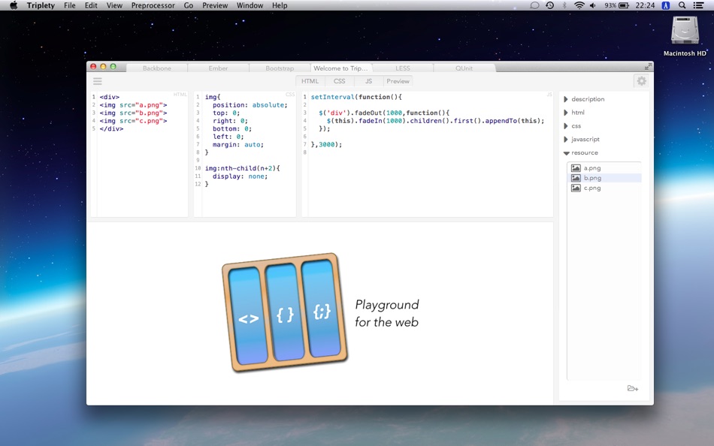The width and height of the screenshot is (714, 446).
Task: Click the img:nth-child(n+2){ CSS line
Action: click(242, 168)
